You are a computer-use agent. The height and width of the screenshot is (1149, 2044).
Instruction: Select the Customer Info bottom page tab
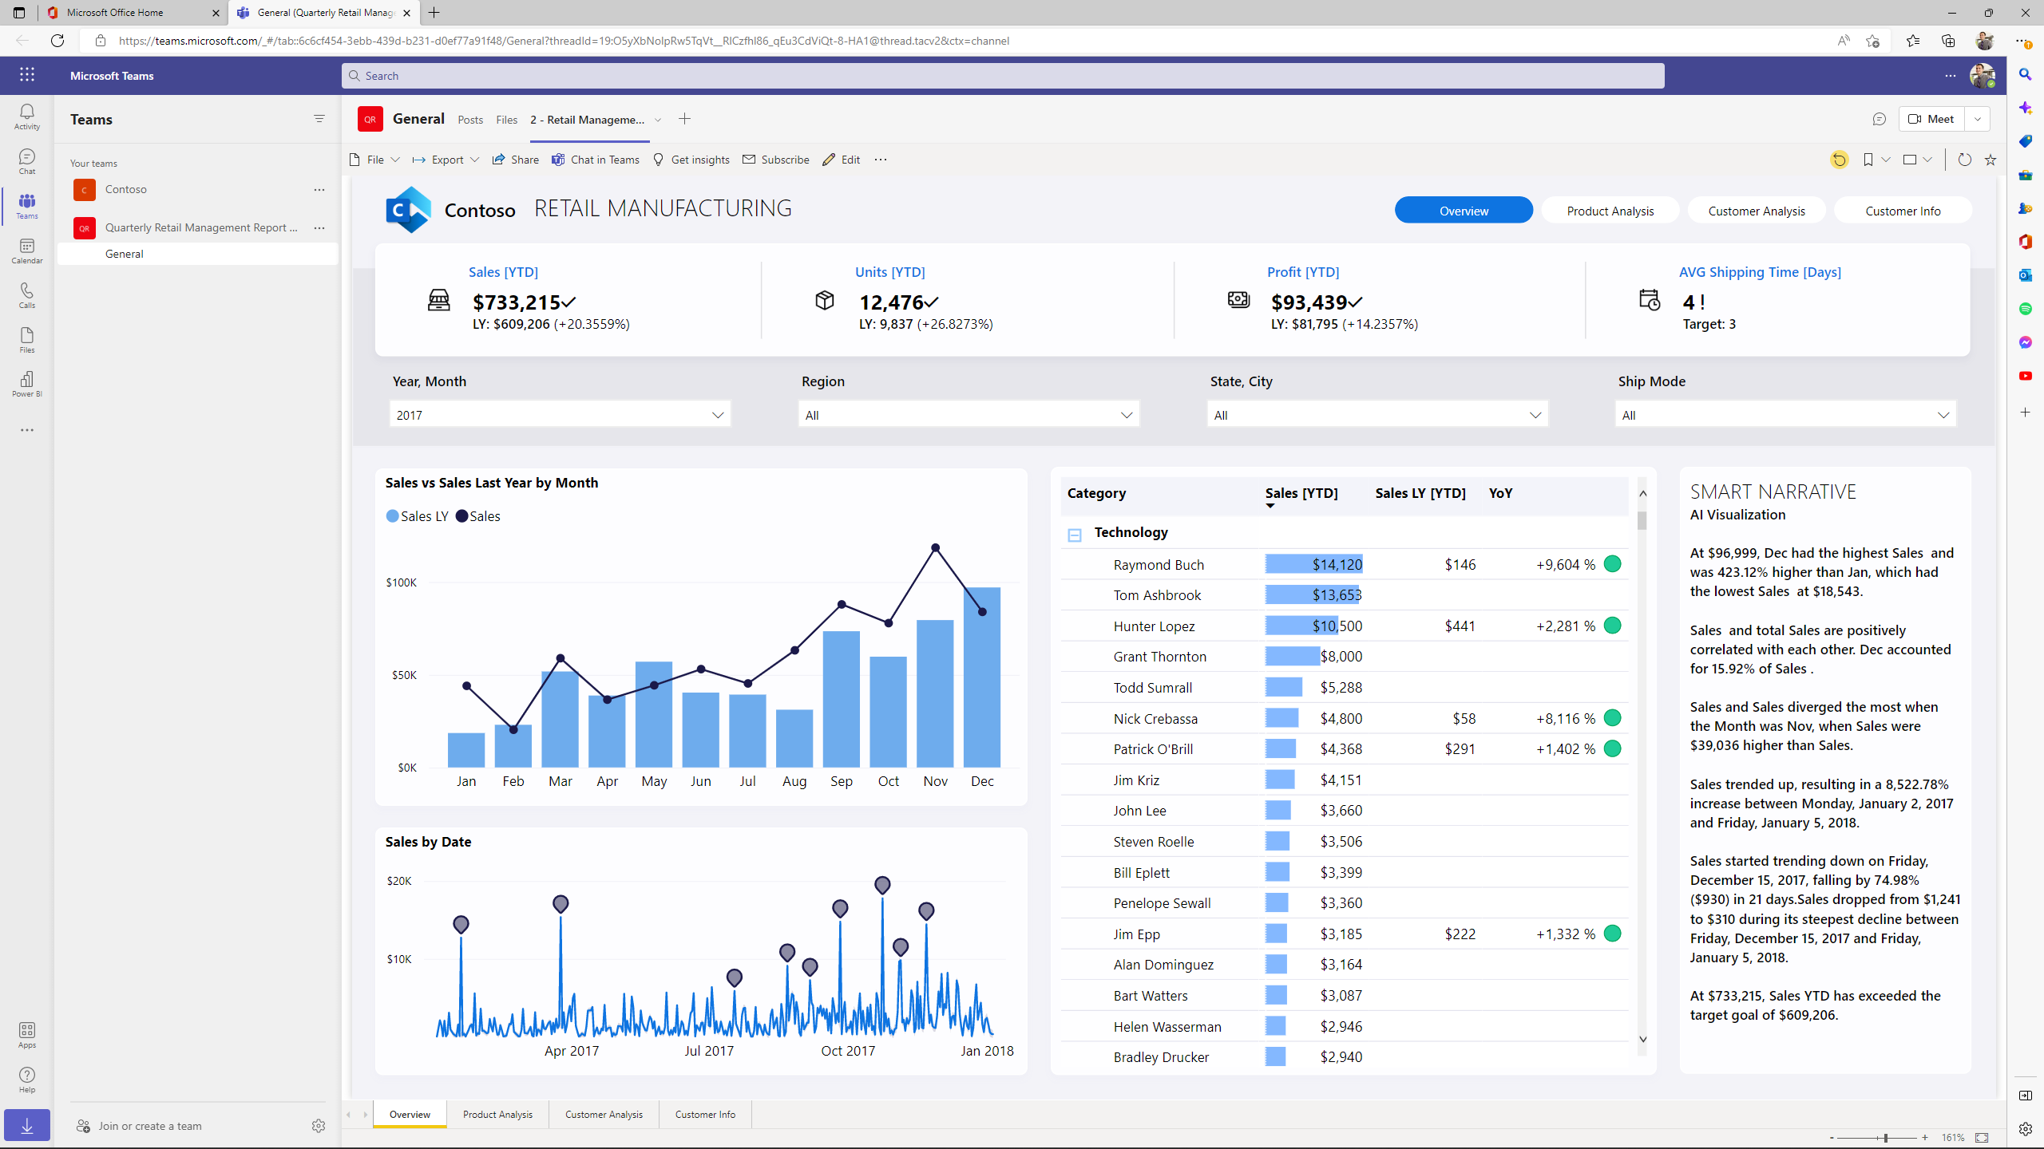point(705,1115)
